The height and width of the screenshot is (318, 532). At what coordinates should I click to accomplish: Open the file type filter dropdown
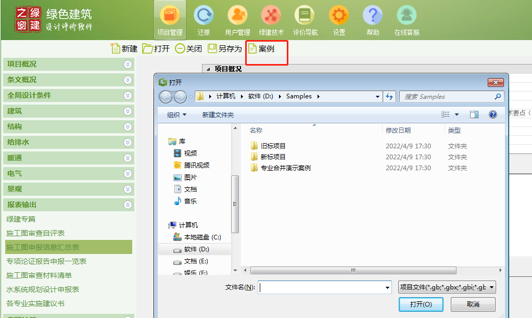coord(447,287)
